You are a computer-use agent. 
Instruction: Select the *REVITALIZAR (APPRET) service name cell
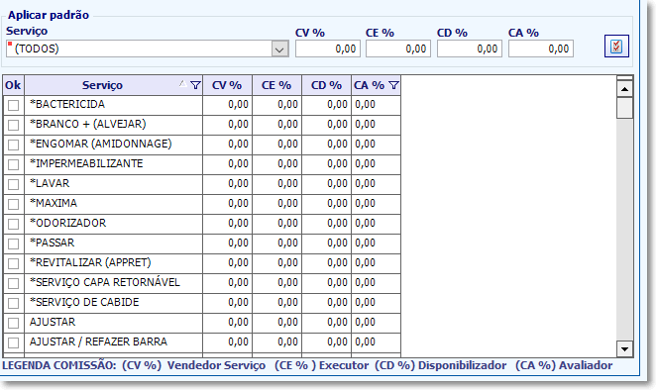click(114, 263)
